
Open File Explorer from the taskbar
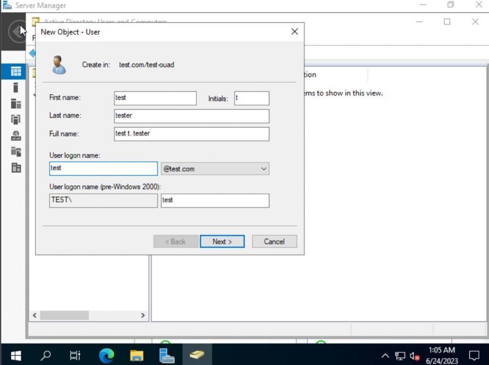(x=136, y=355)
